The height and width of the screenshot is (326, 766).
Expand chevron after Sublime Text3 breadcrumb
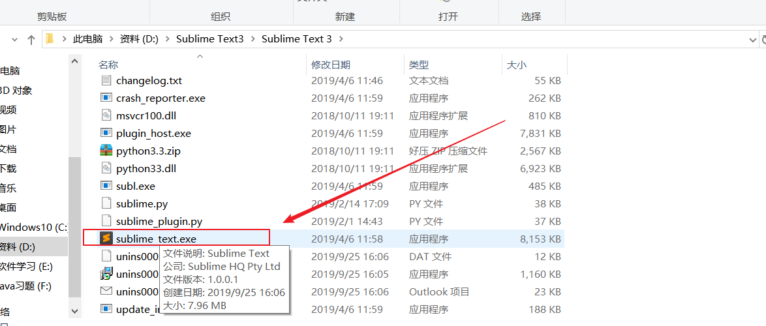coord(253,39)
